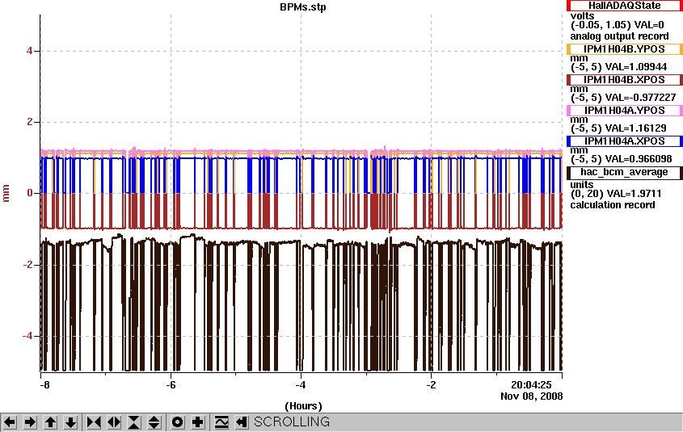Image resolution: width=683 pixels, height=432 pixels.
Task: Click the VAL=-0.977227 reading
Action: click(x=641, y=98)
